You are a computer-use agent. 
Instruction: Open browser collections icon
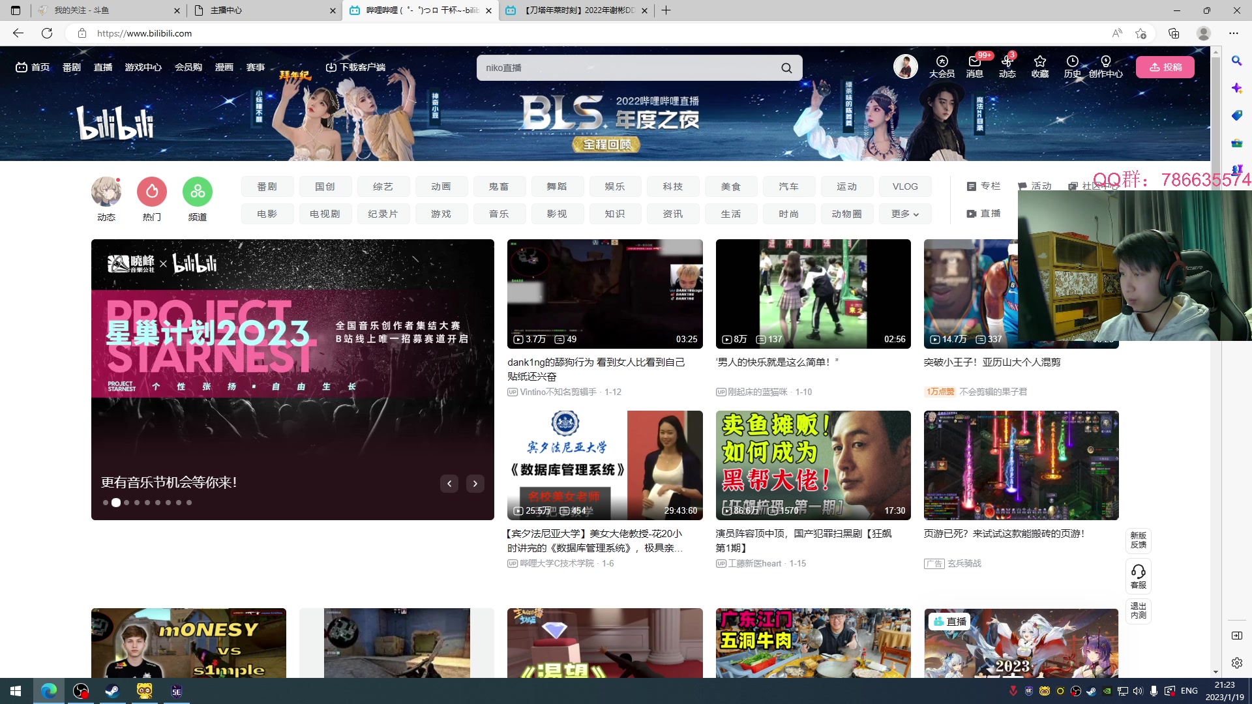pyautogui.click(x=1174, y=33)
